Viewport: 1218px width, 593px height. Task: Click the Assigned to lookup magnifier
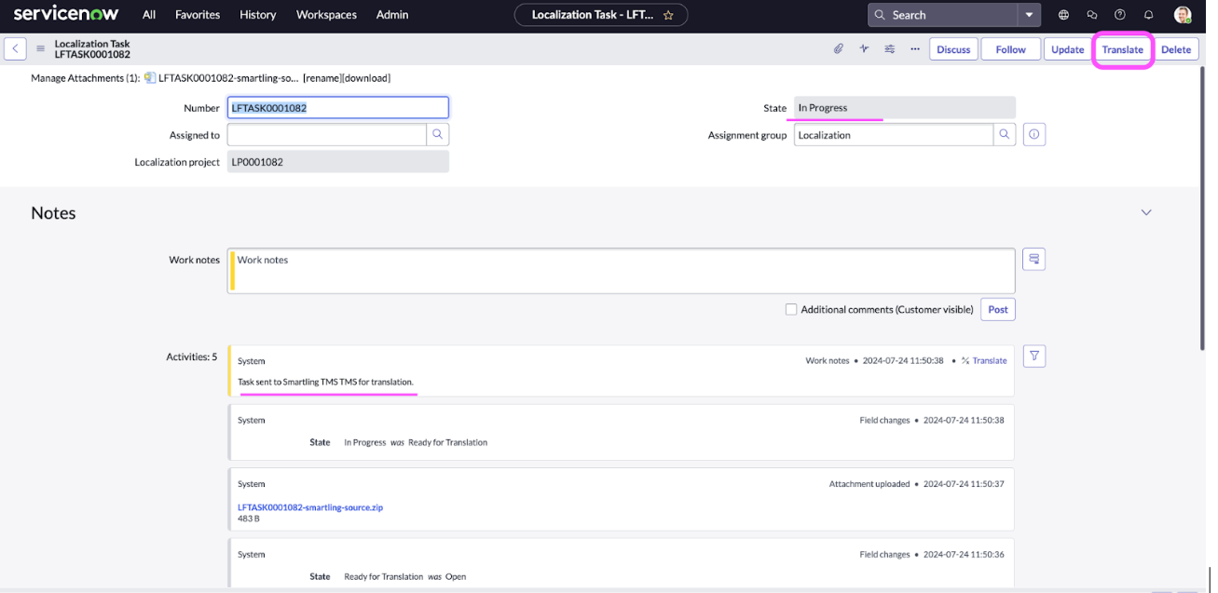(x=437, y=135)
